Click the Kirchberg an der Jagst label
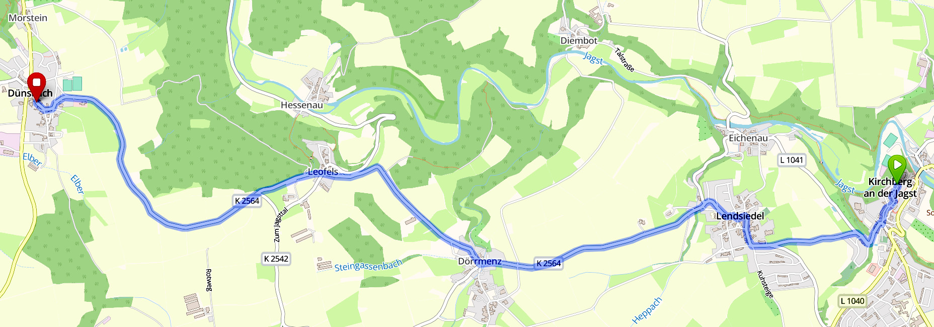 click(890, 187)
